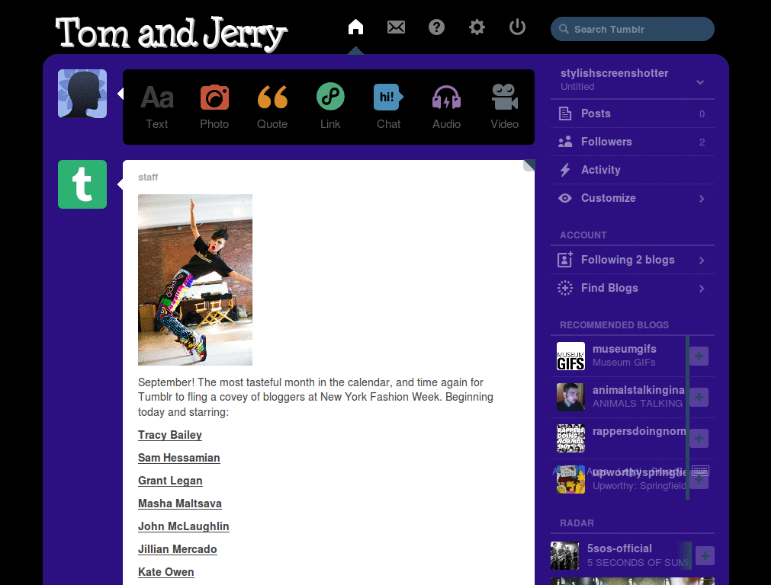Viewport: 781px width, 585px height.
Task: Click the Followers people icon
Action: click(x=565, y=142)
